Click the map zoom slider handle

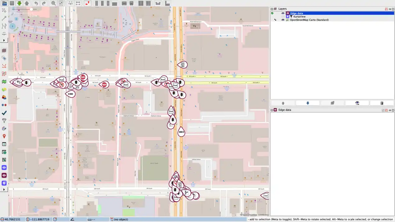[31, 9]
